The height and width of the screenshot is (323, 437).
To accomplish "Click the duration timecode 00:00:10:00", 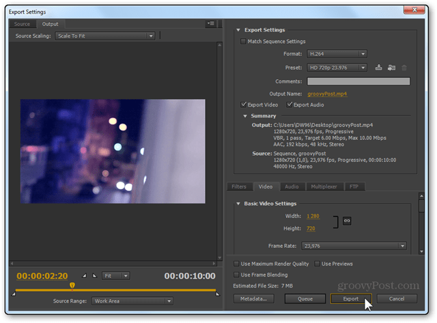I will click(x=190, y=276).
